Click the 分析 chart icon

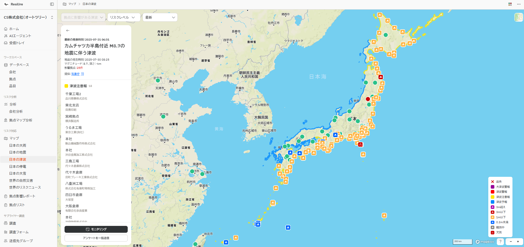pyautogui.click(x=6, y=104)
